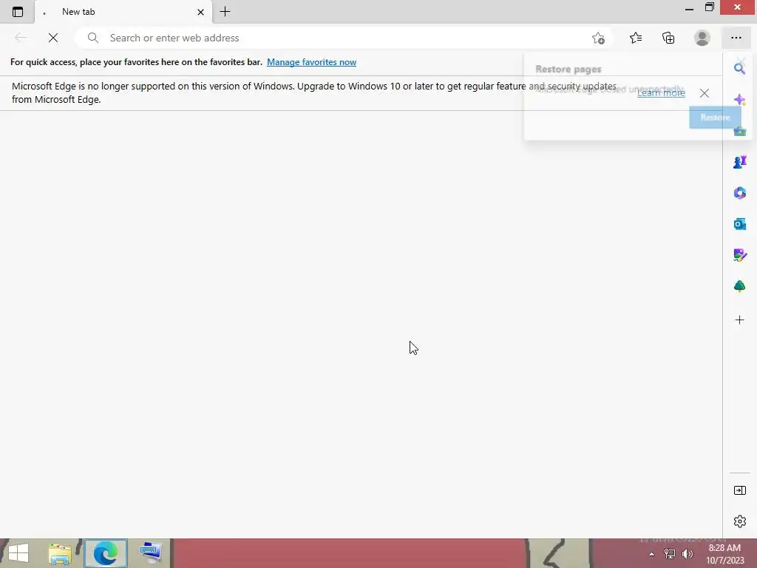The width and height of the screenshot is (757, 568).
Task: Open the Windows Start button
Action: click(x=18, y=553)
